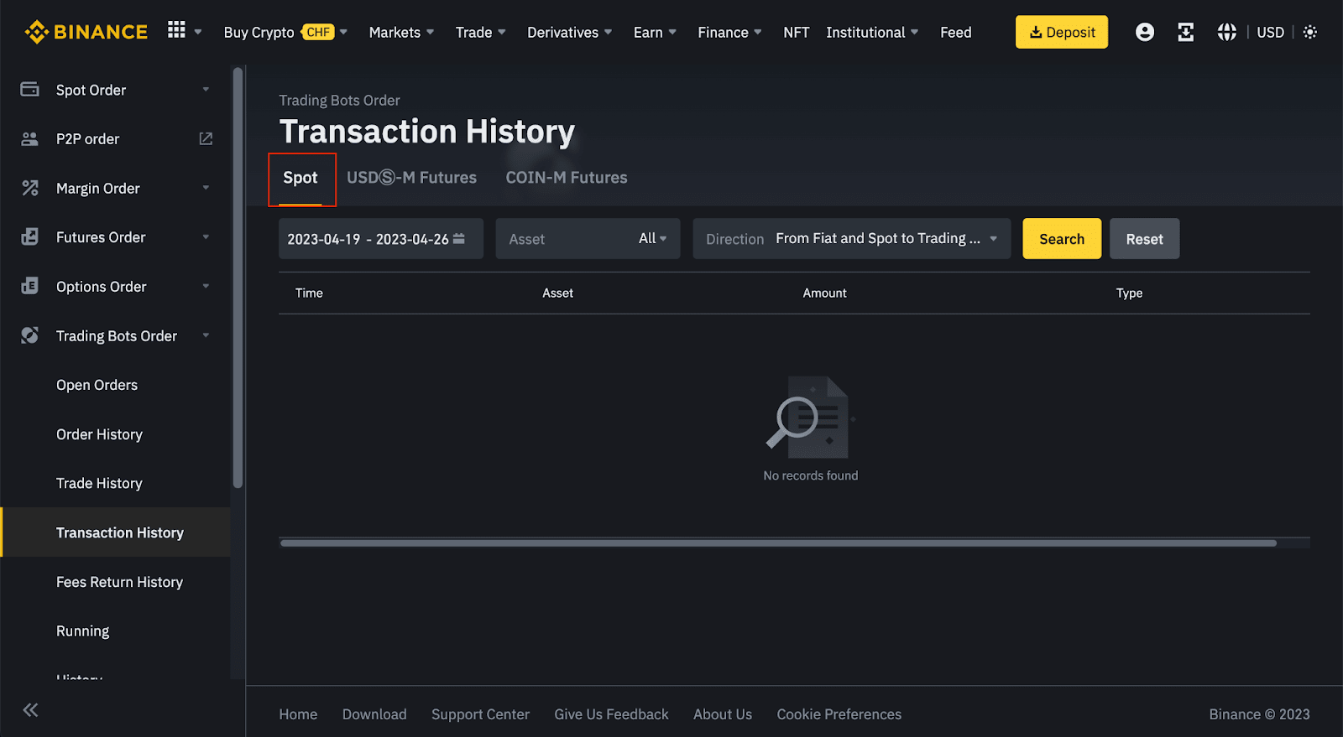Open the Support Center footer link
1343x737 pixels.
tap(480, 714)
